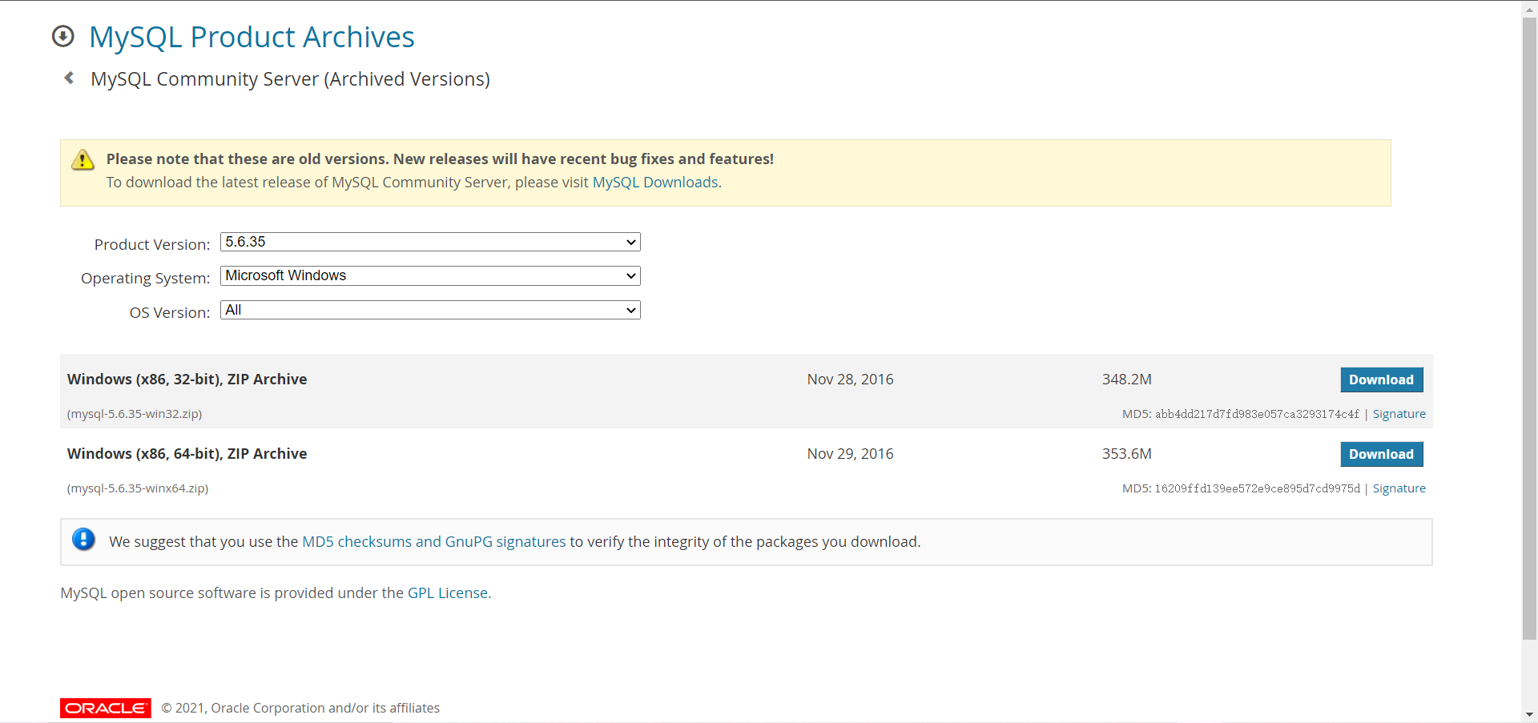Select the filename mysql-5.6.35-win32.zip text
The width and height of the screenshot is (1538, 723).
135,414
